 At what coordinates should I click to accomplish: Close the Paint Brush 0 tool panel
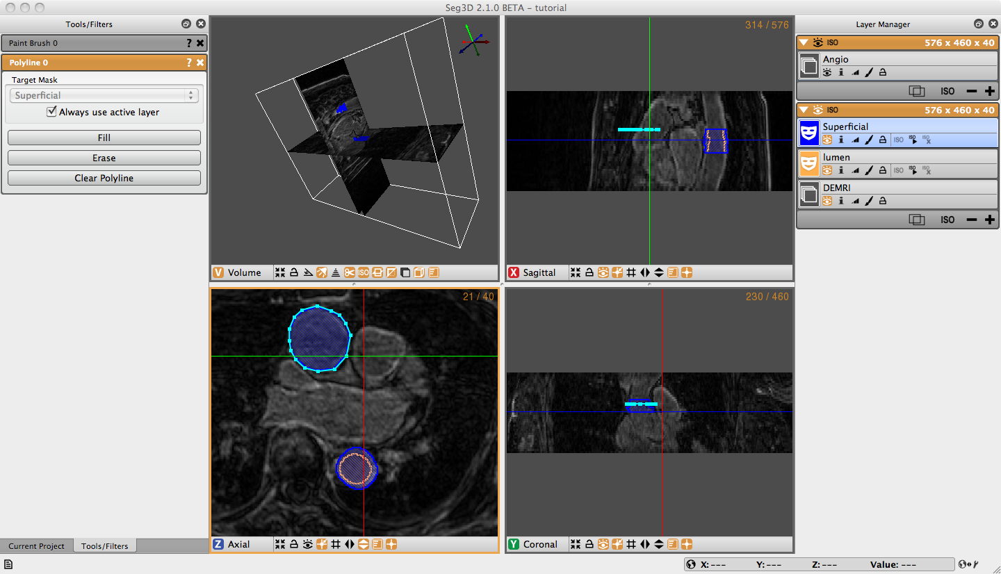[200, 43]
